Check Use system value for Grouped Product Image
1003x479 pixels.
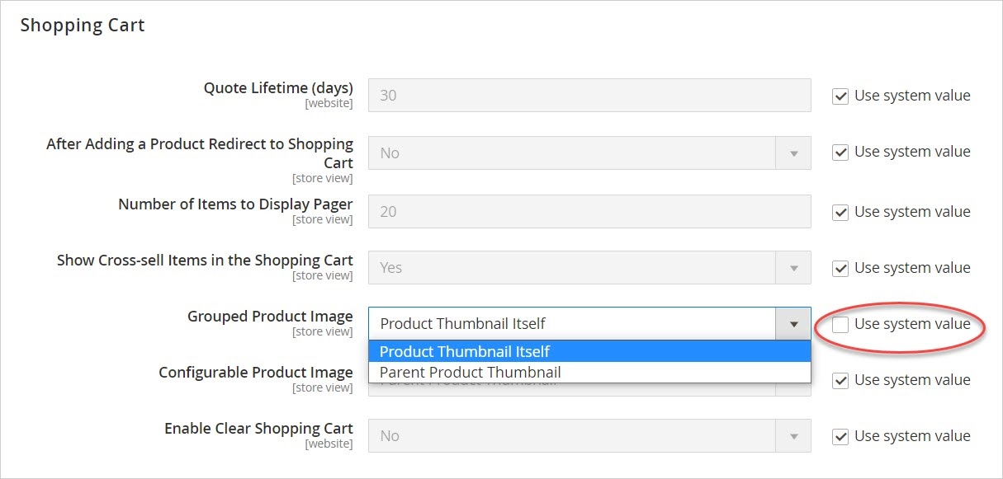coord(840,325)
